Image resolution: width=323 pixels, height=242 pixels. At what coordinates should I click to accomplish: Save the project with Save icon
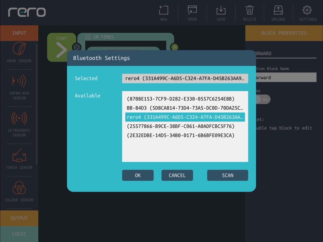221,10
